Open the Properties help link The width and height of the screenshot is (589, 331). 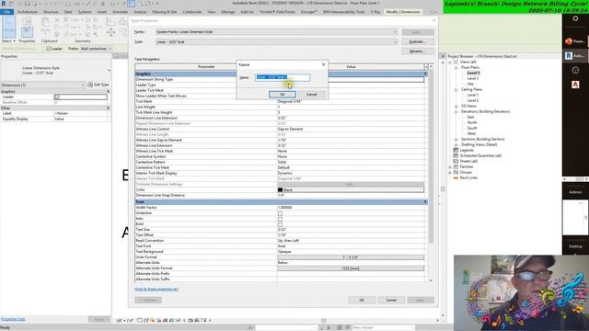(x=13, y=319)
